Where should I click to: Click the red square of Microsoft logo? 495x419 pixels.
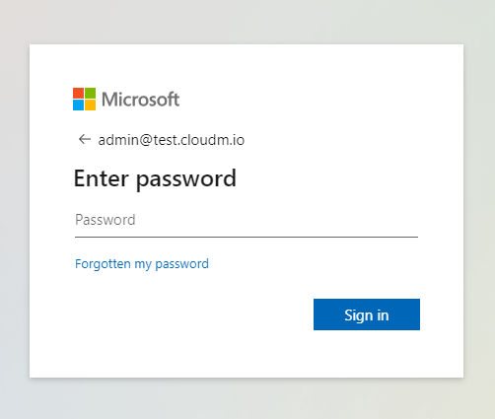78,93
